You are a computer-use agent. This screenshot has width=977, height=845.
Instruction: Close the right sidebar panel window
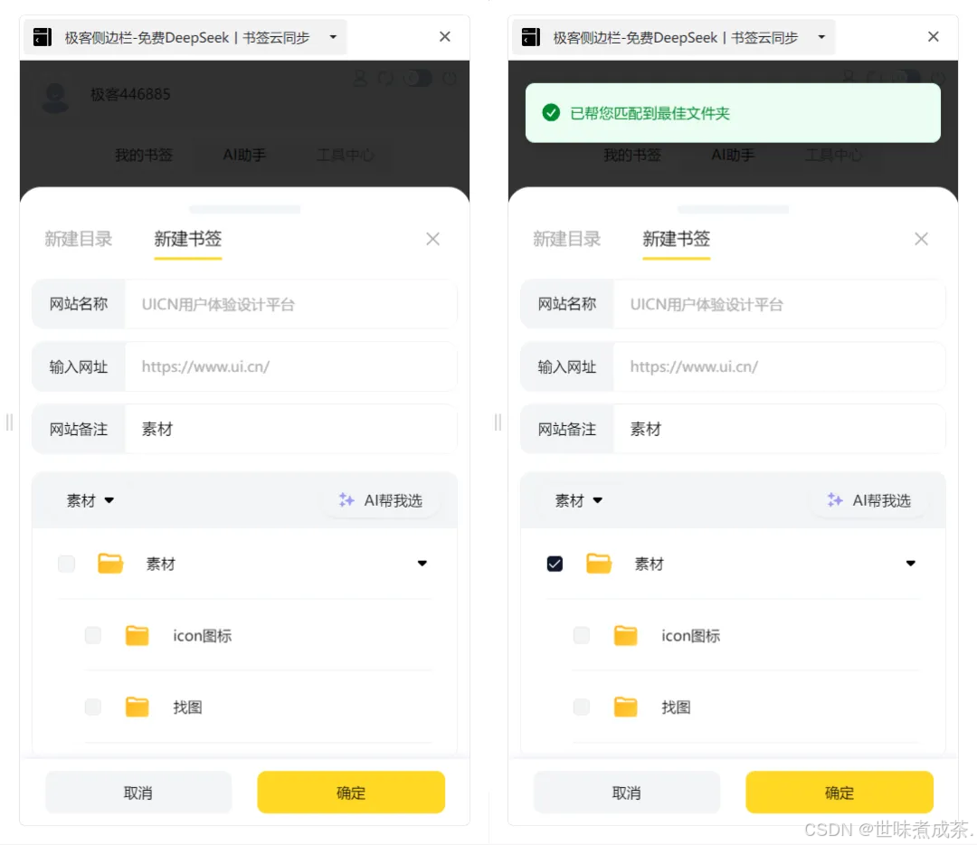[934, 37]
